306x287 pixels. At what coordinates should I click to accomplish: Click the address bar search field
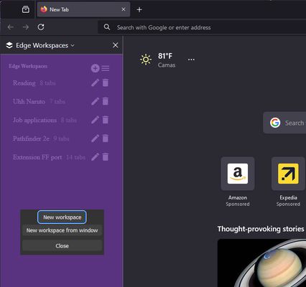202,27
